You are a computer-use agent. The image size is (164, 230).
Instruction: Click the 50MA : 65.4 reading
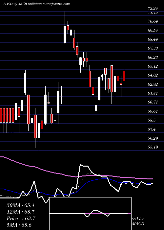(x=20, y=205)
